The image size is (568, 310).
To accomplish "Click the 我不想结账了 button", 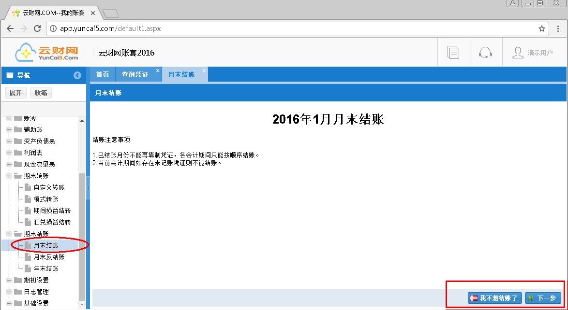I will coord(494,298).
